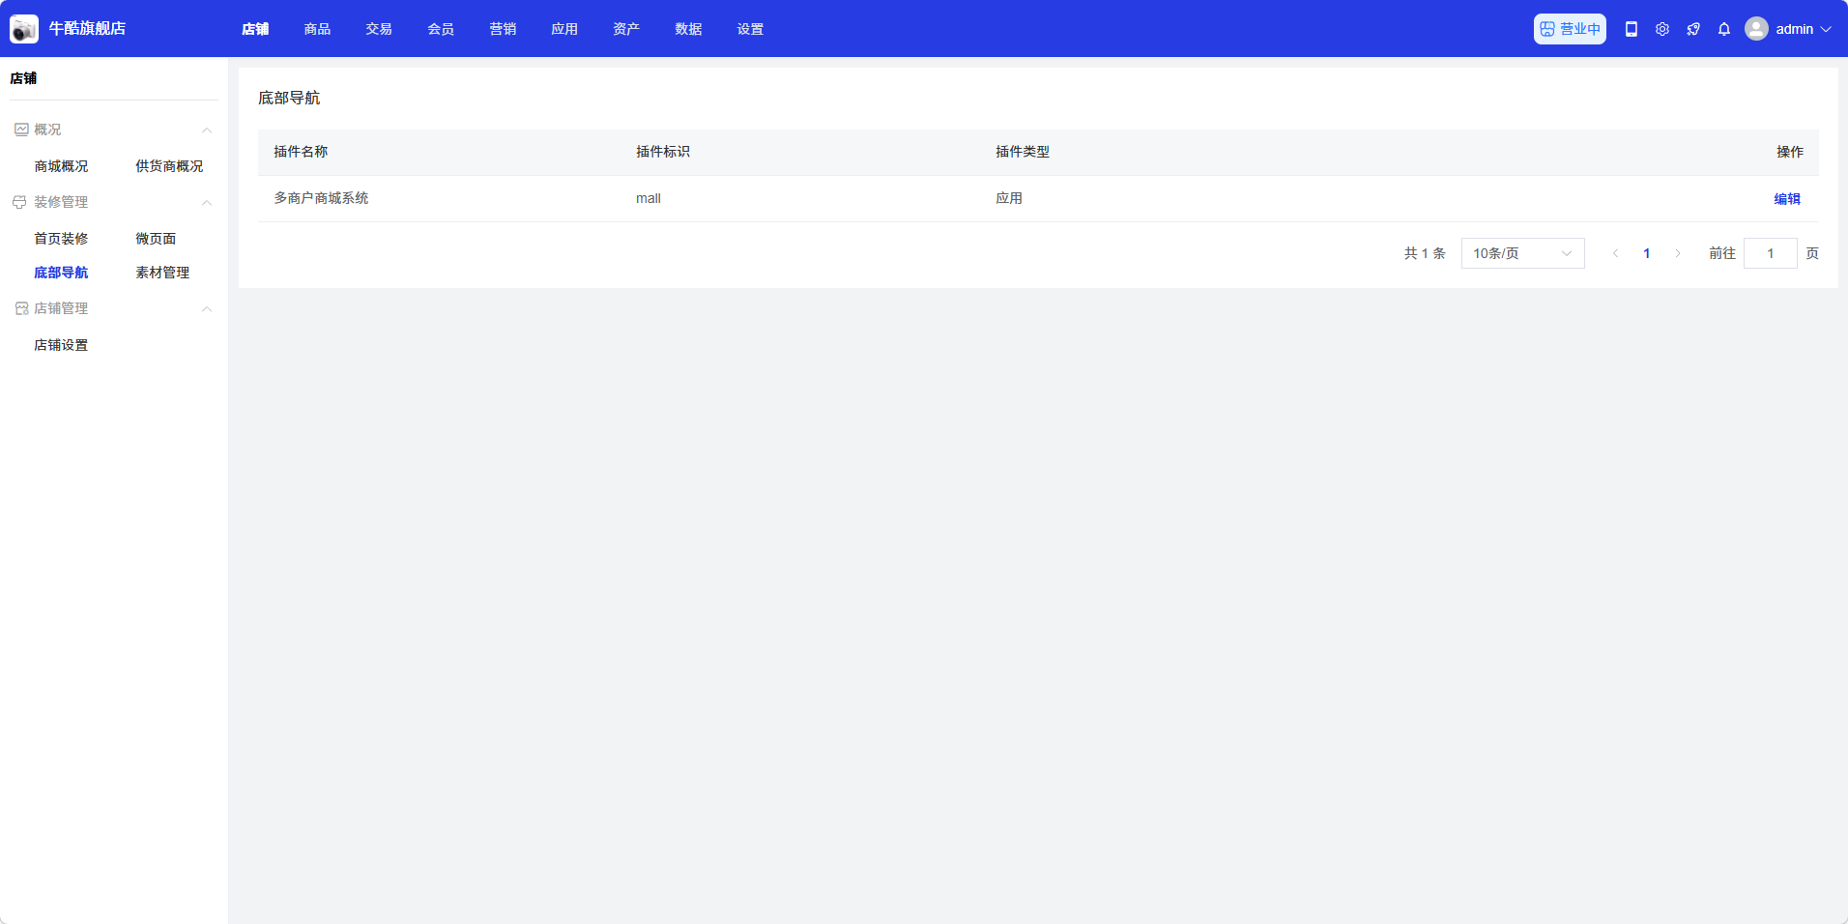
Task: Click the 底部导航 page title
Action: pos(289,98)
